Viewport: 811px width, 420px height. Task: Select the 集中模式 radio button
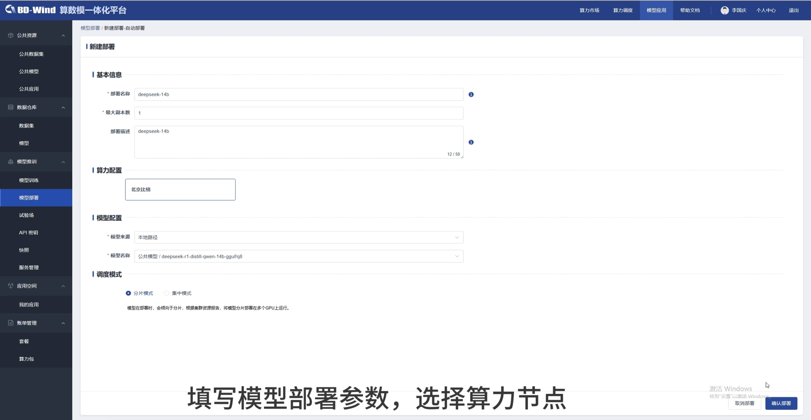(x=167, y=293)
